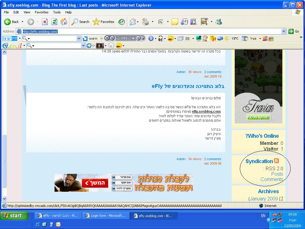Screen dimensions: 305x229
Task: Open the radio station selection dropdown
Action: (133, 38)
